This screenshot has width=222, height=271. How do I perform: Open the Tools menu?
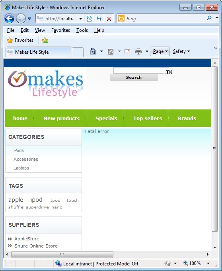pyautogui.click(x=82, y=30)
